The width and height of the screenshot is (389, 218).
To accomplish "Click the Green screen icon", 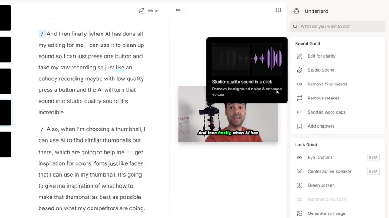I will click(x=299, y=185).
